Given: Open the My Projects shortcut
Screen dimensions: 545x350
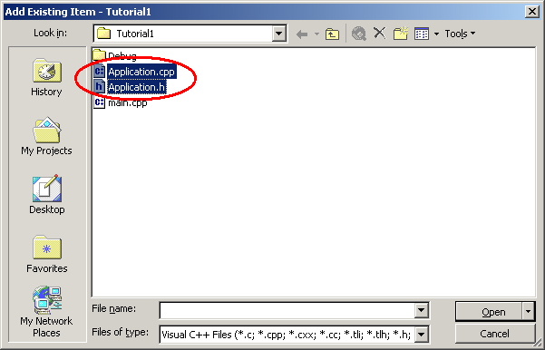Looking at the screenshot, I should click(x=46, y=136).
